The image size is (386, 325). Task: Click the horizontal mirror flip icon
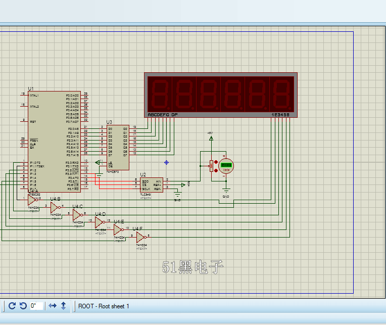coord(53,306)
